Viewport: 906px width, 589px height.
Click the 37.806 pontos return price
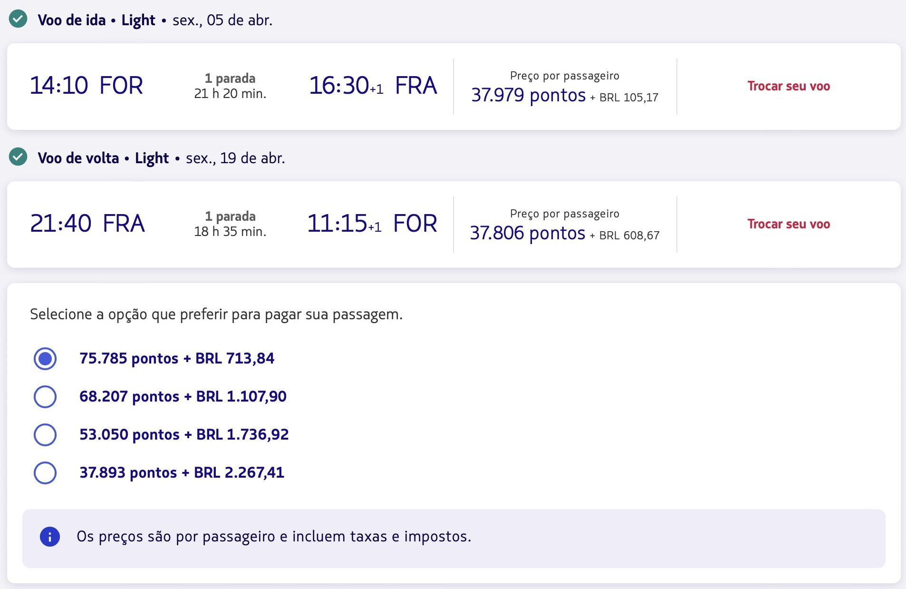click(x=527, y=233)
